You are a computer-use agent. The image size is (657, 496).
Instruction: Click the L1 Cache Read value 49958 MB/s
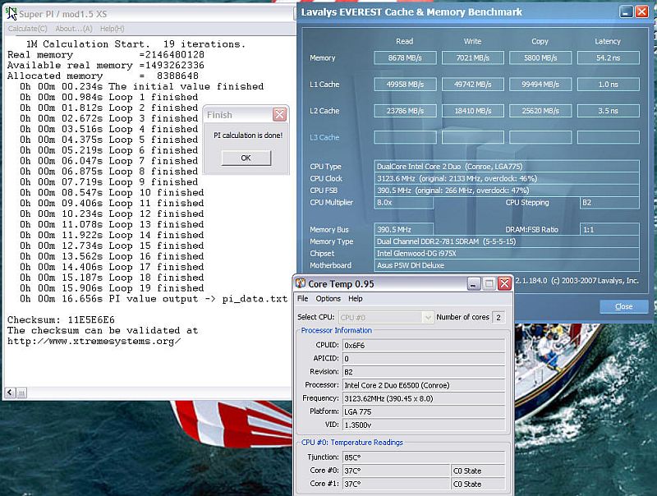[x=405, y=85]
